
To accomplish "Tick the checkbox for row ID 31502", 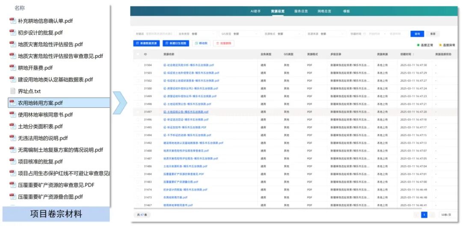I will (138, 81).
